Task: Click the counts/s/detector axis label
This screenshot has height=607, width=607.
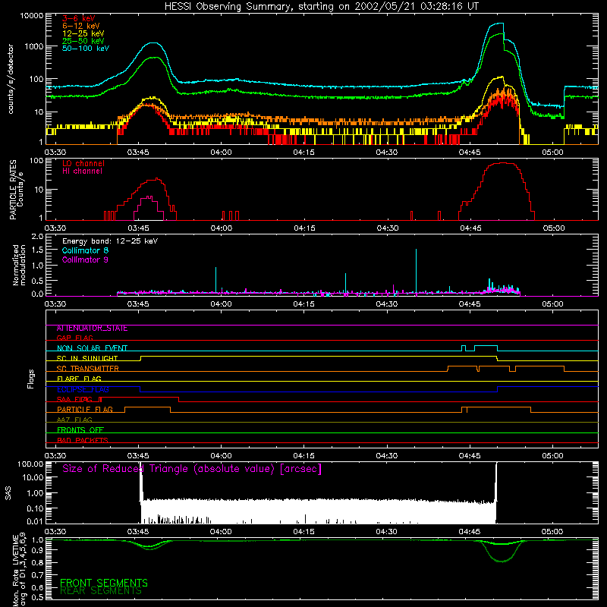Action: (11, 79)
